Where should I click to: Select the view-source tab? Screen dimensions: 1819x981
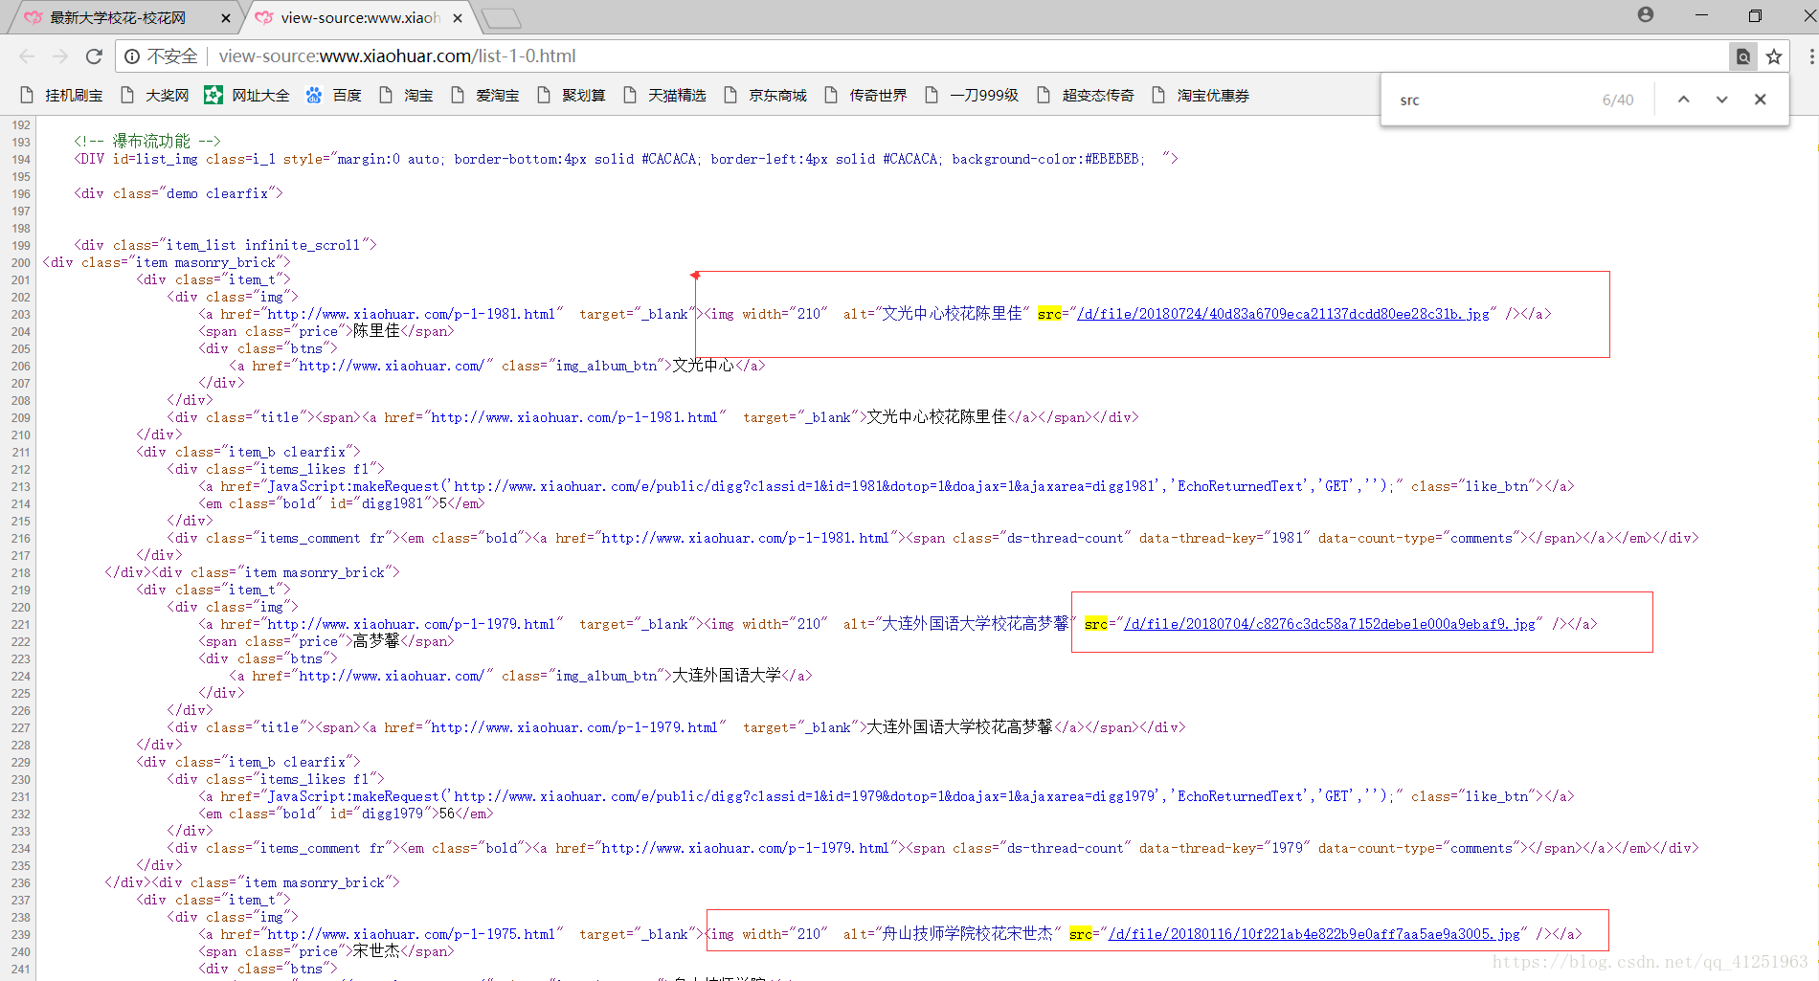tap(354, 16)
